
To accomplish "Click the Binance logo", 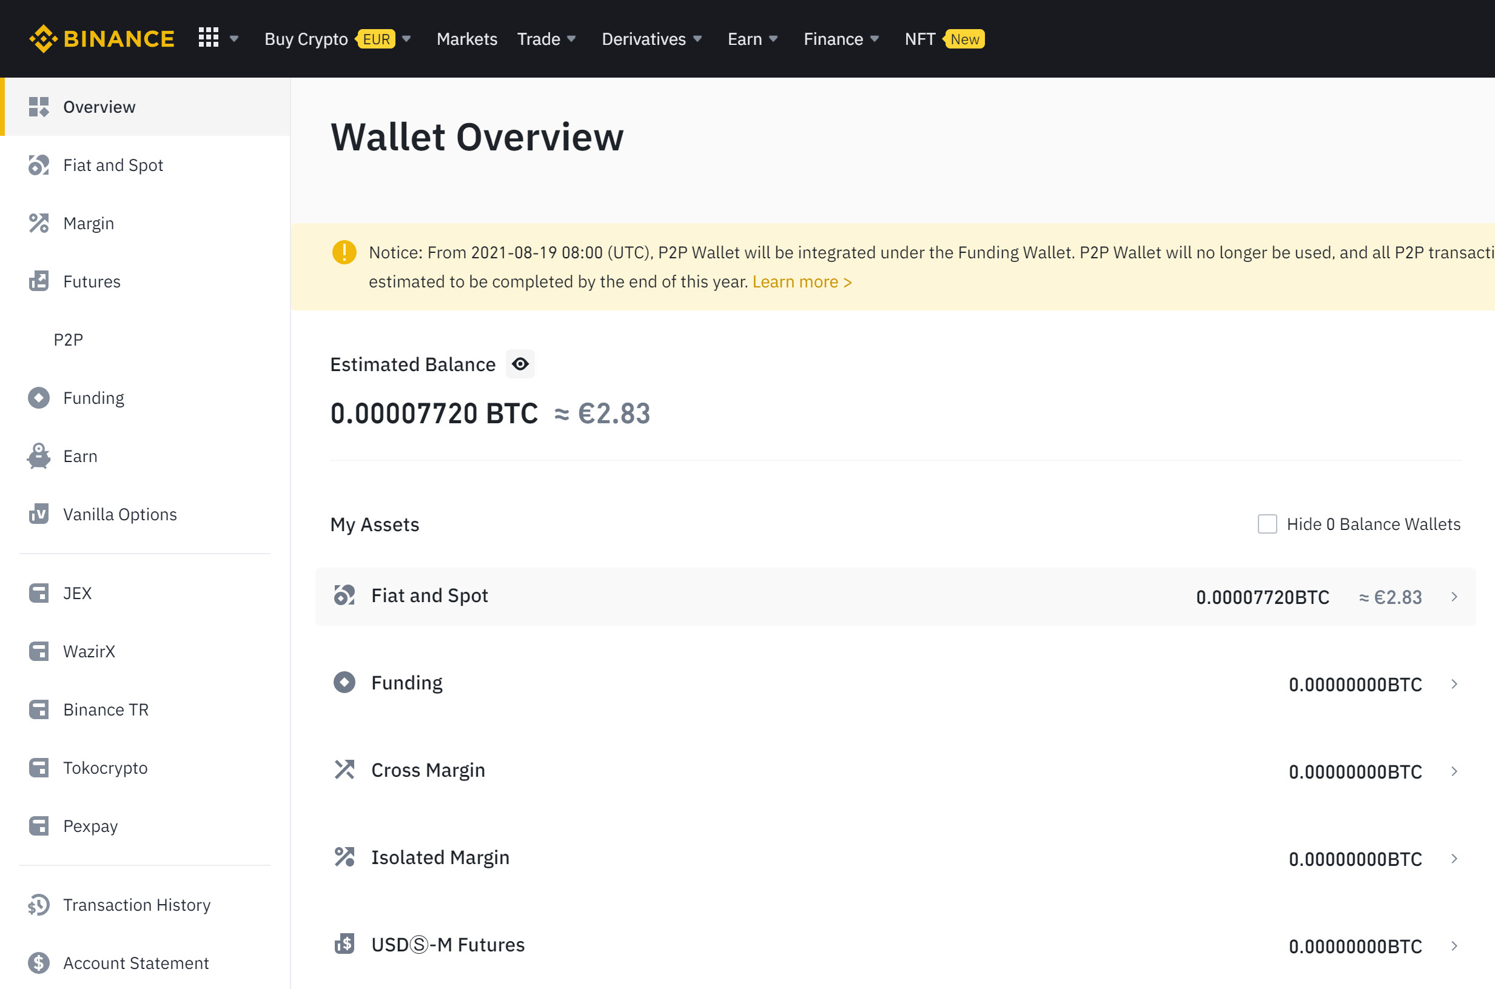I will (101, 39).
